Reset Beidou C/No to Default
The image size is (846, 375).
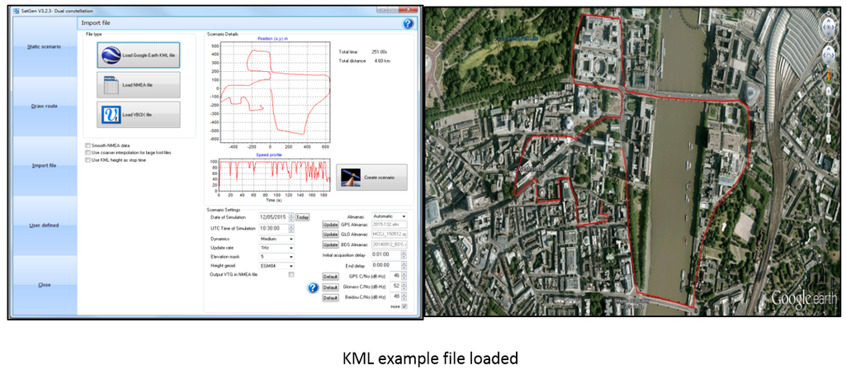(330, 298)
